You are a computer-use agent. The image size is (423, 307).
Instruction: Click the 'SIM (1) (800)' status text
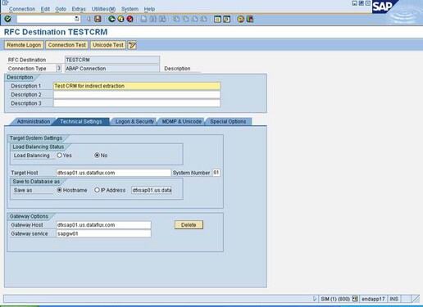click(x=335, y=299)
